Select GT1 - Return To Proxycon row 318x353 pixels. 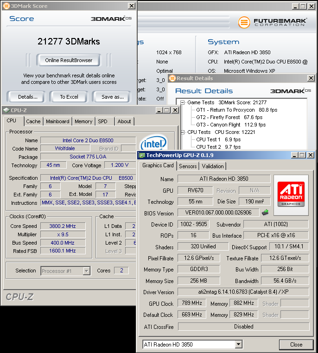[237, 110]
